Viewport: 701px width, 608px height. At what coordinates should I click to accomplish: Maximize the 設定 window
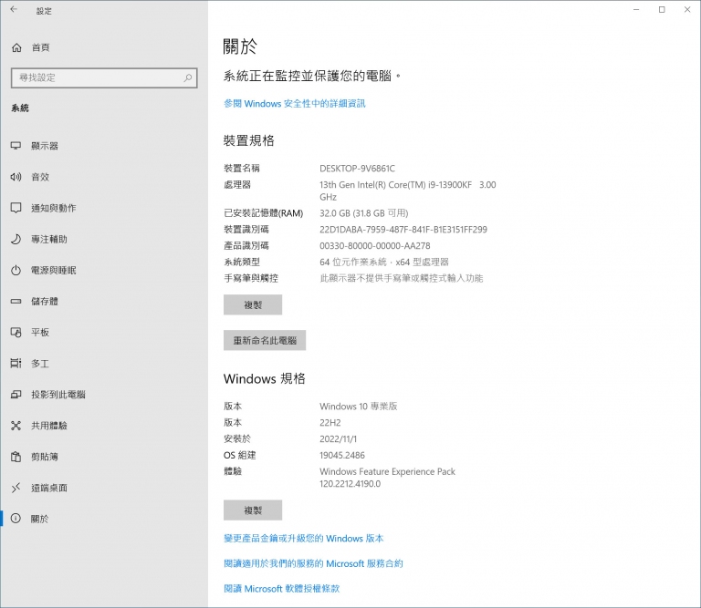click(x=662, y=9)
